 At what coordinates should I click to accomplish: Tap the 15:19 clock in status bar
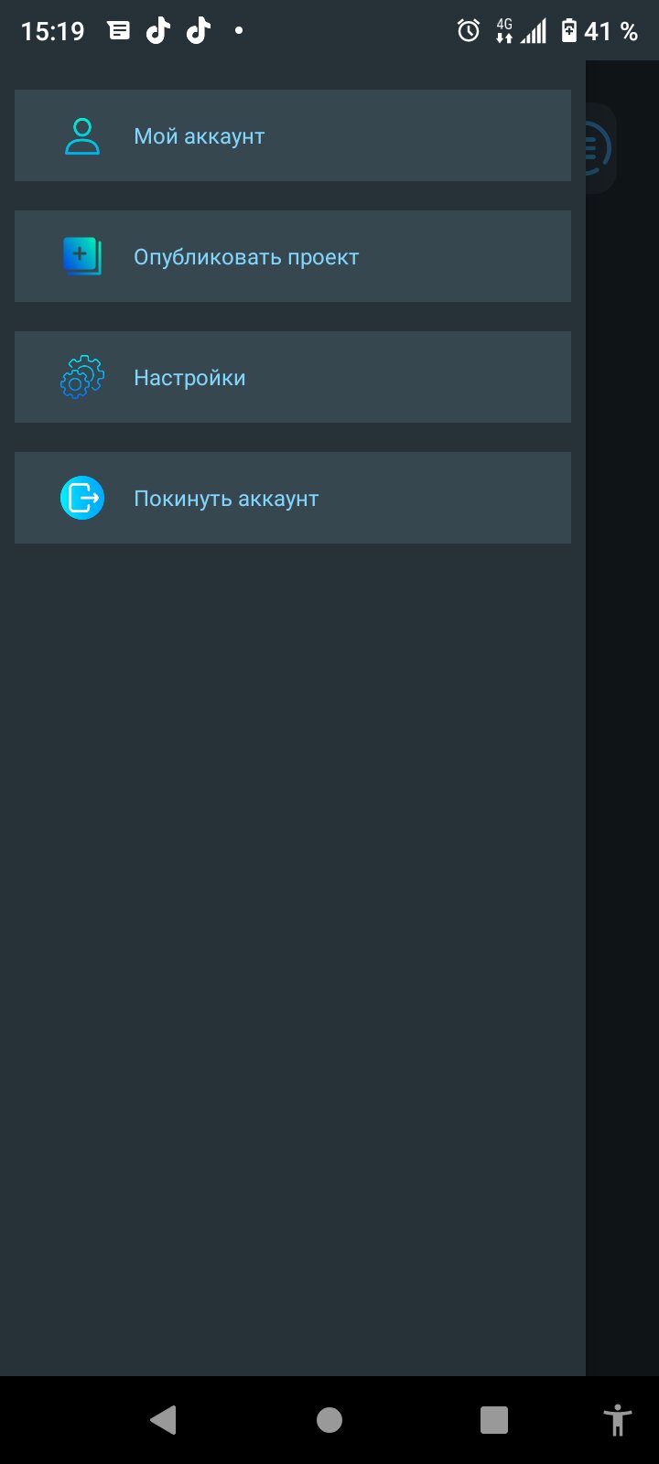pos(52,31)
